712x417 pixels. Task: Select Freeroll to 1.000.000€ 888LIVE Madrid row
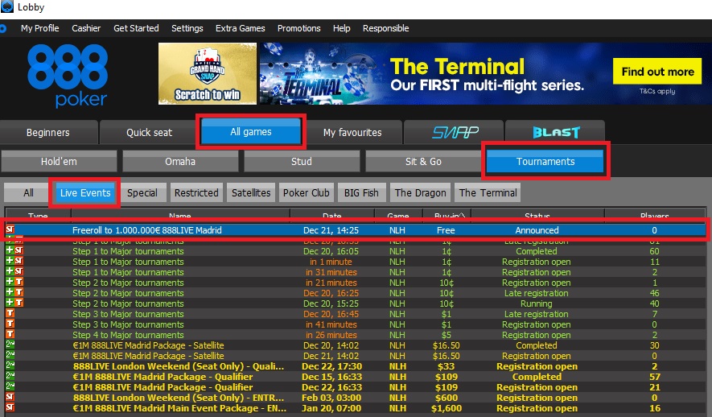tap(356, 230)
